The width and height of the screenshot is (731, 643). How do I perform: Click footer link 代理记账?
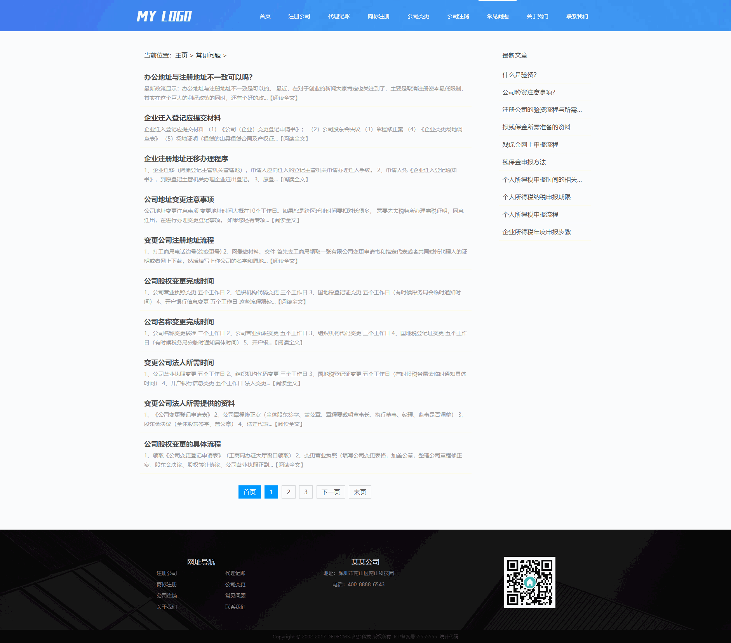235,573
